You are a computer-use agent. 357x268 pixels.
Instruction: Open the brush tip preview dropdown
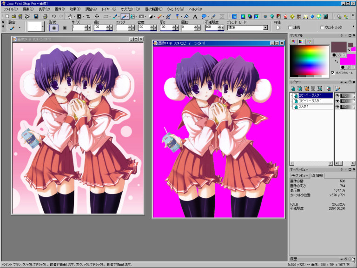pyautogui.click(x=43, y=27)
